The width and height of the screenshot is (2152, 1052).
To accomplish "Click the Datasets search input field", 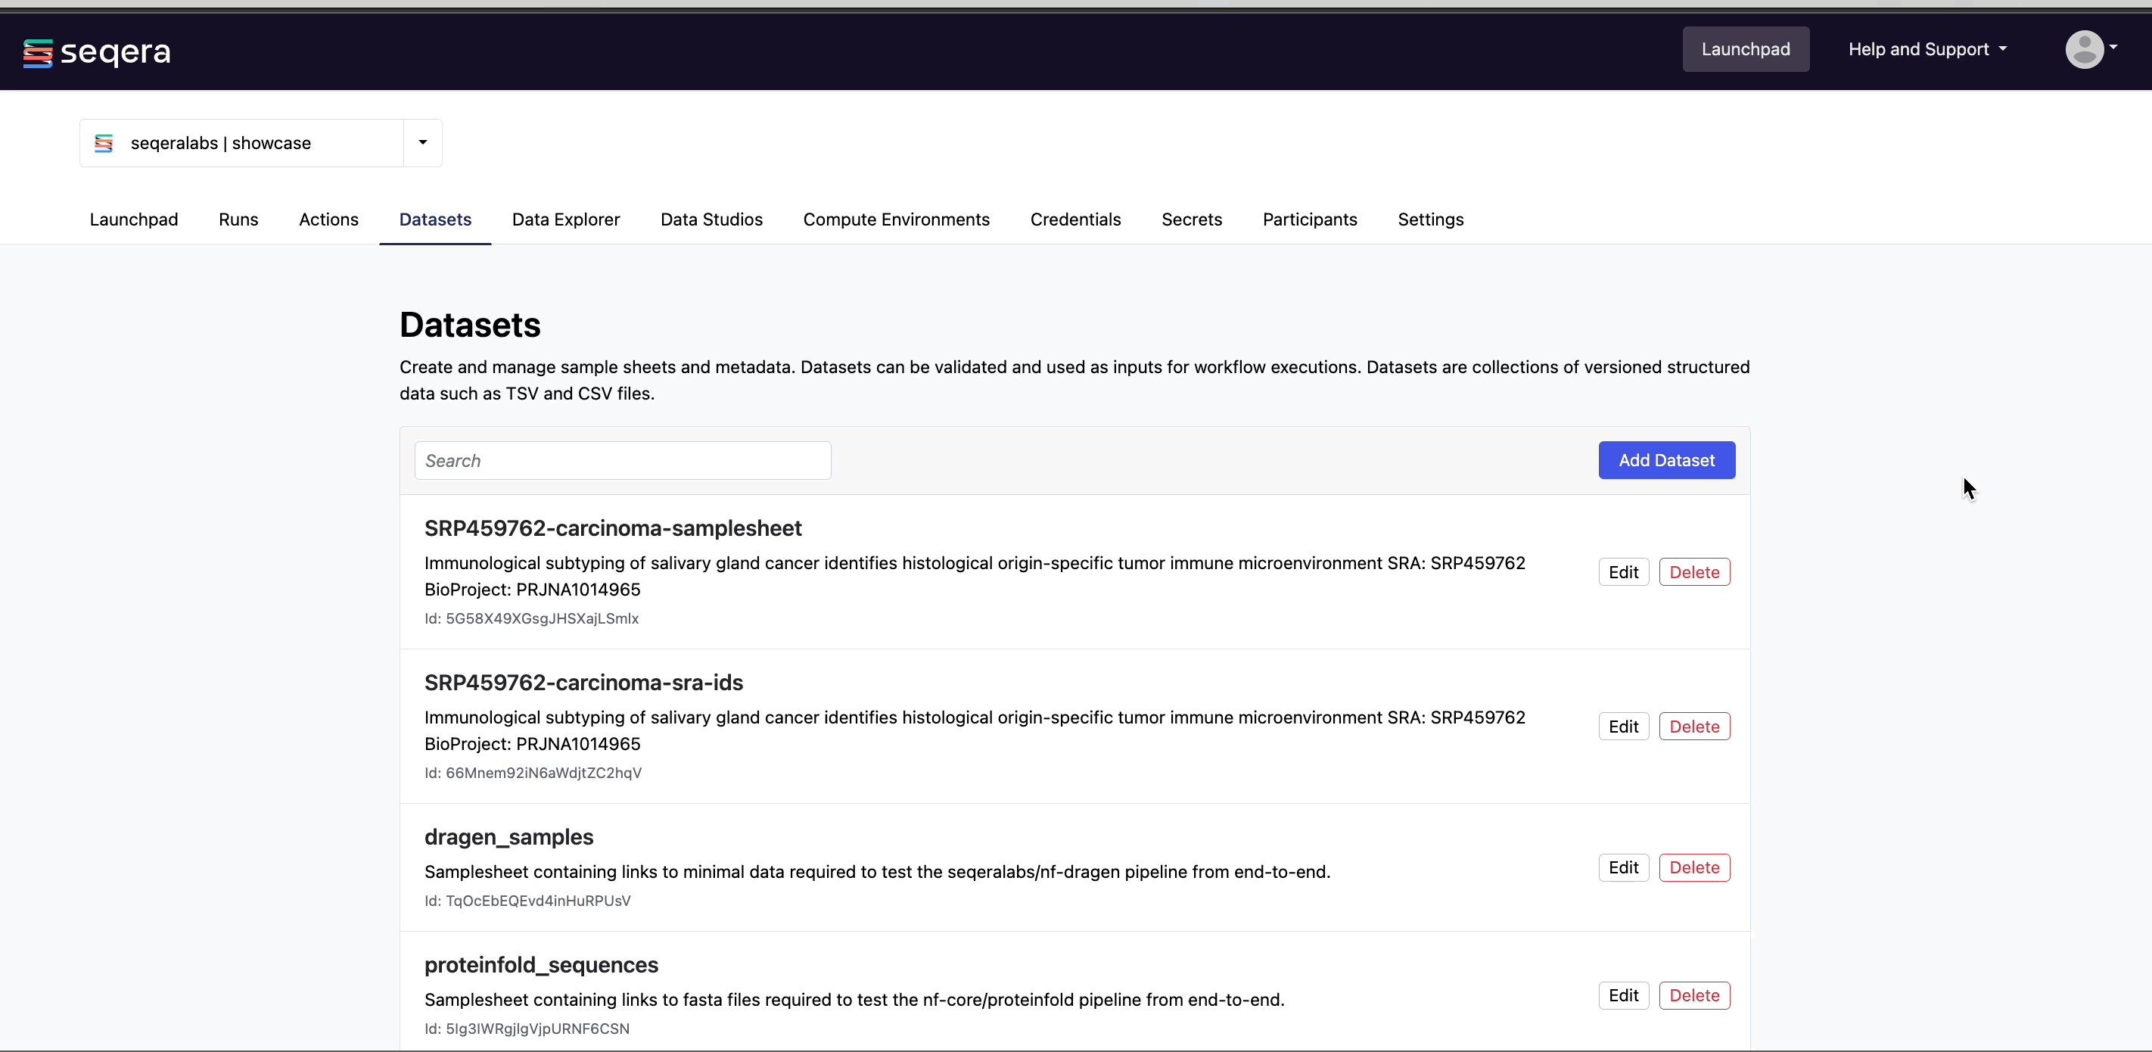I will pyautogui.click(x=622, y=460).
